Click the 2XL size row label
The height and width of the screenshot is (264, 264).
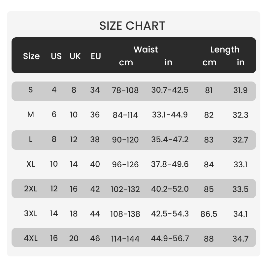(30, 189)
